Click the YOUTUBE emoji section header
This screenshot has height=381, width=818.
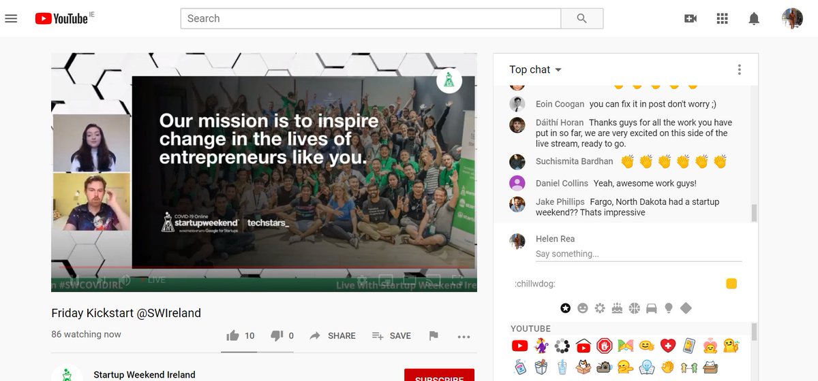[x=530, y=329]
